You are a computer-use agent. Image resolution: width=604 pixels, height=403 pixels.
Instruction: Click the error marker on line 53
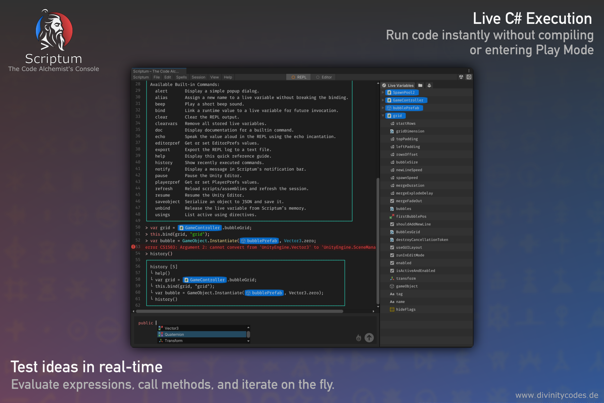pyautogui.click(x=133, y=247)
